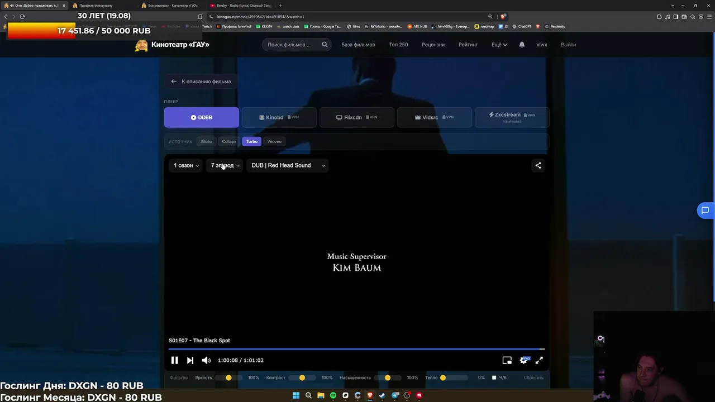Open the blue chat widget
This screenshot has width=715, height=402.
705,210
